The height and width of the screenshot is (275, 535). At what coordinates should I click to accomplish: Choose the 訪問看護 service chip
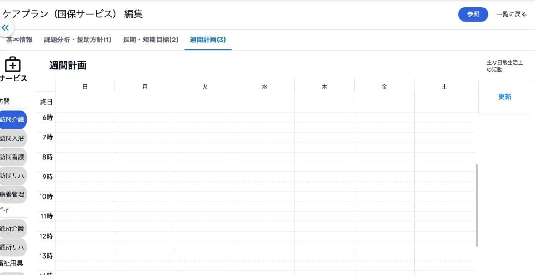pyautogui.click(x=13, y=157)
